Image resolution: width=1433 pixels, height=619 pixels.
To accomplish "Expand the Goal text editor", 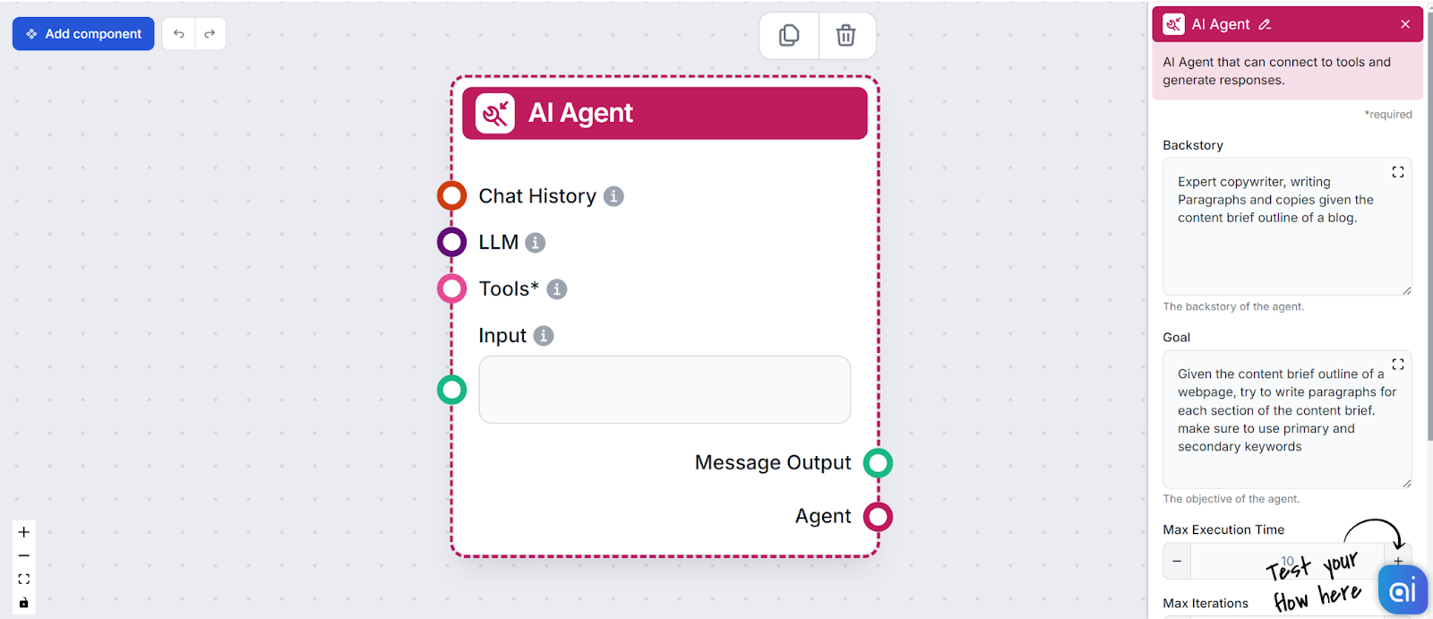I will [x=1398, y=364].
